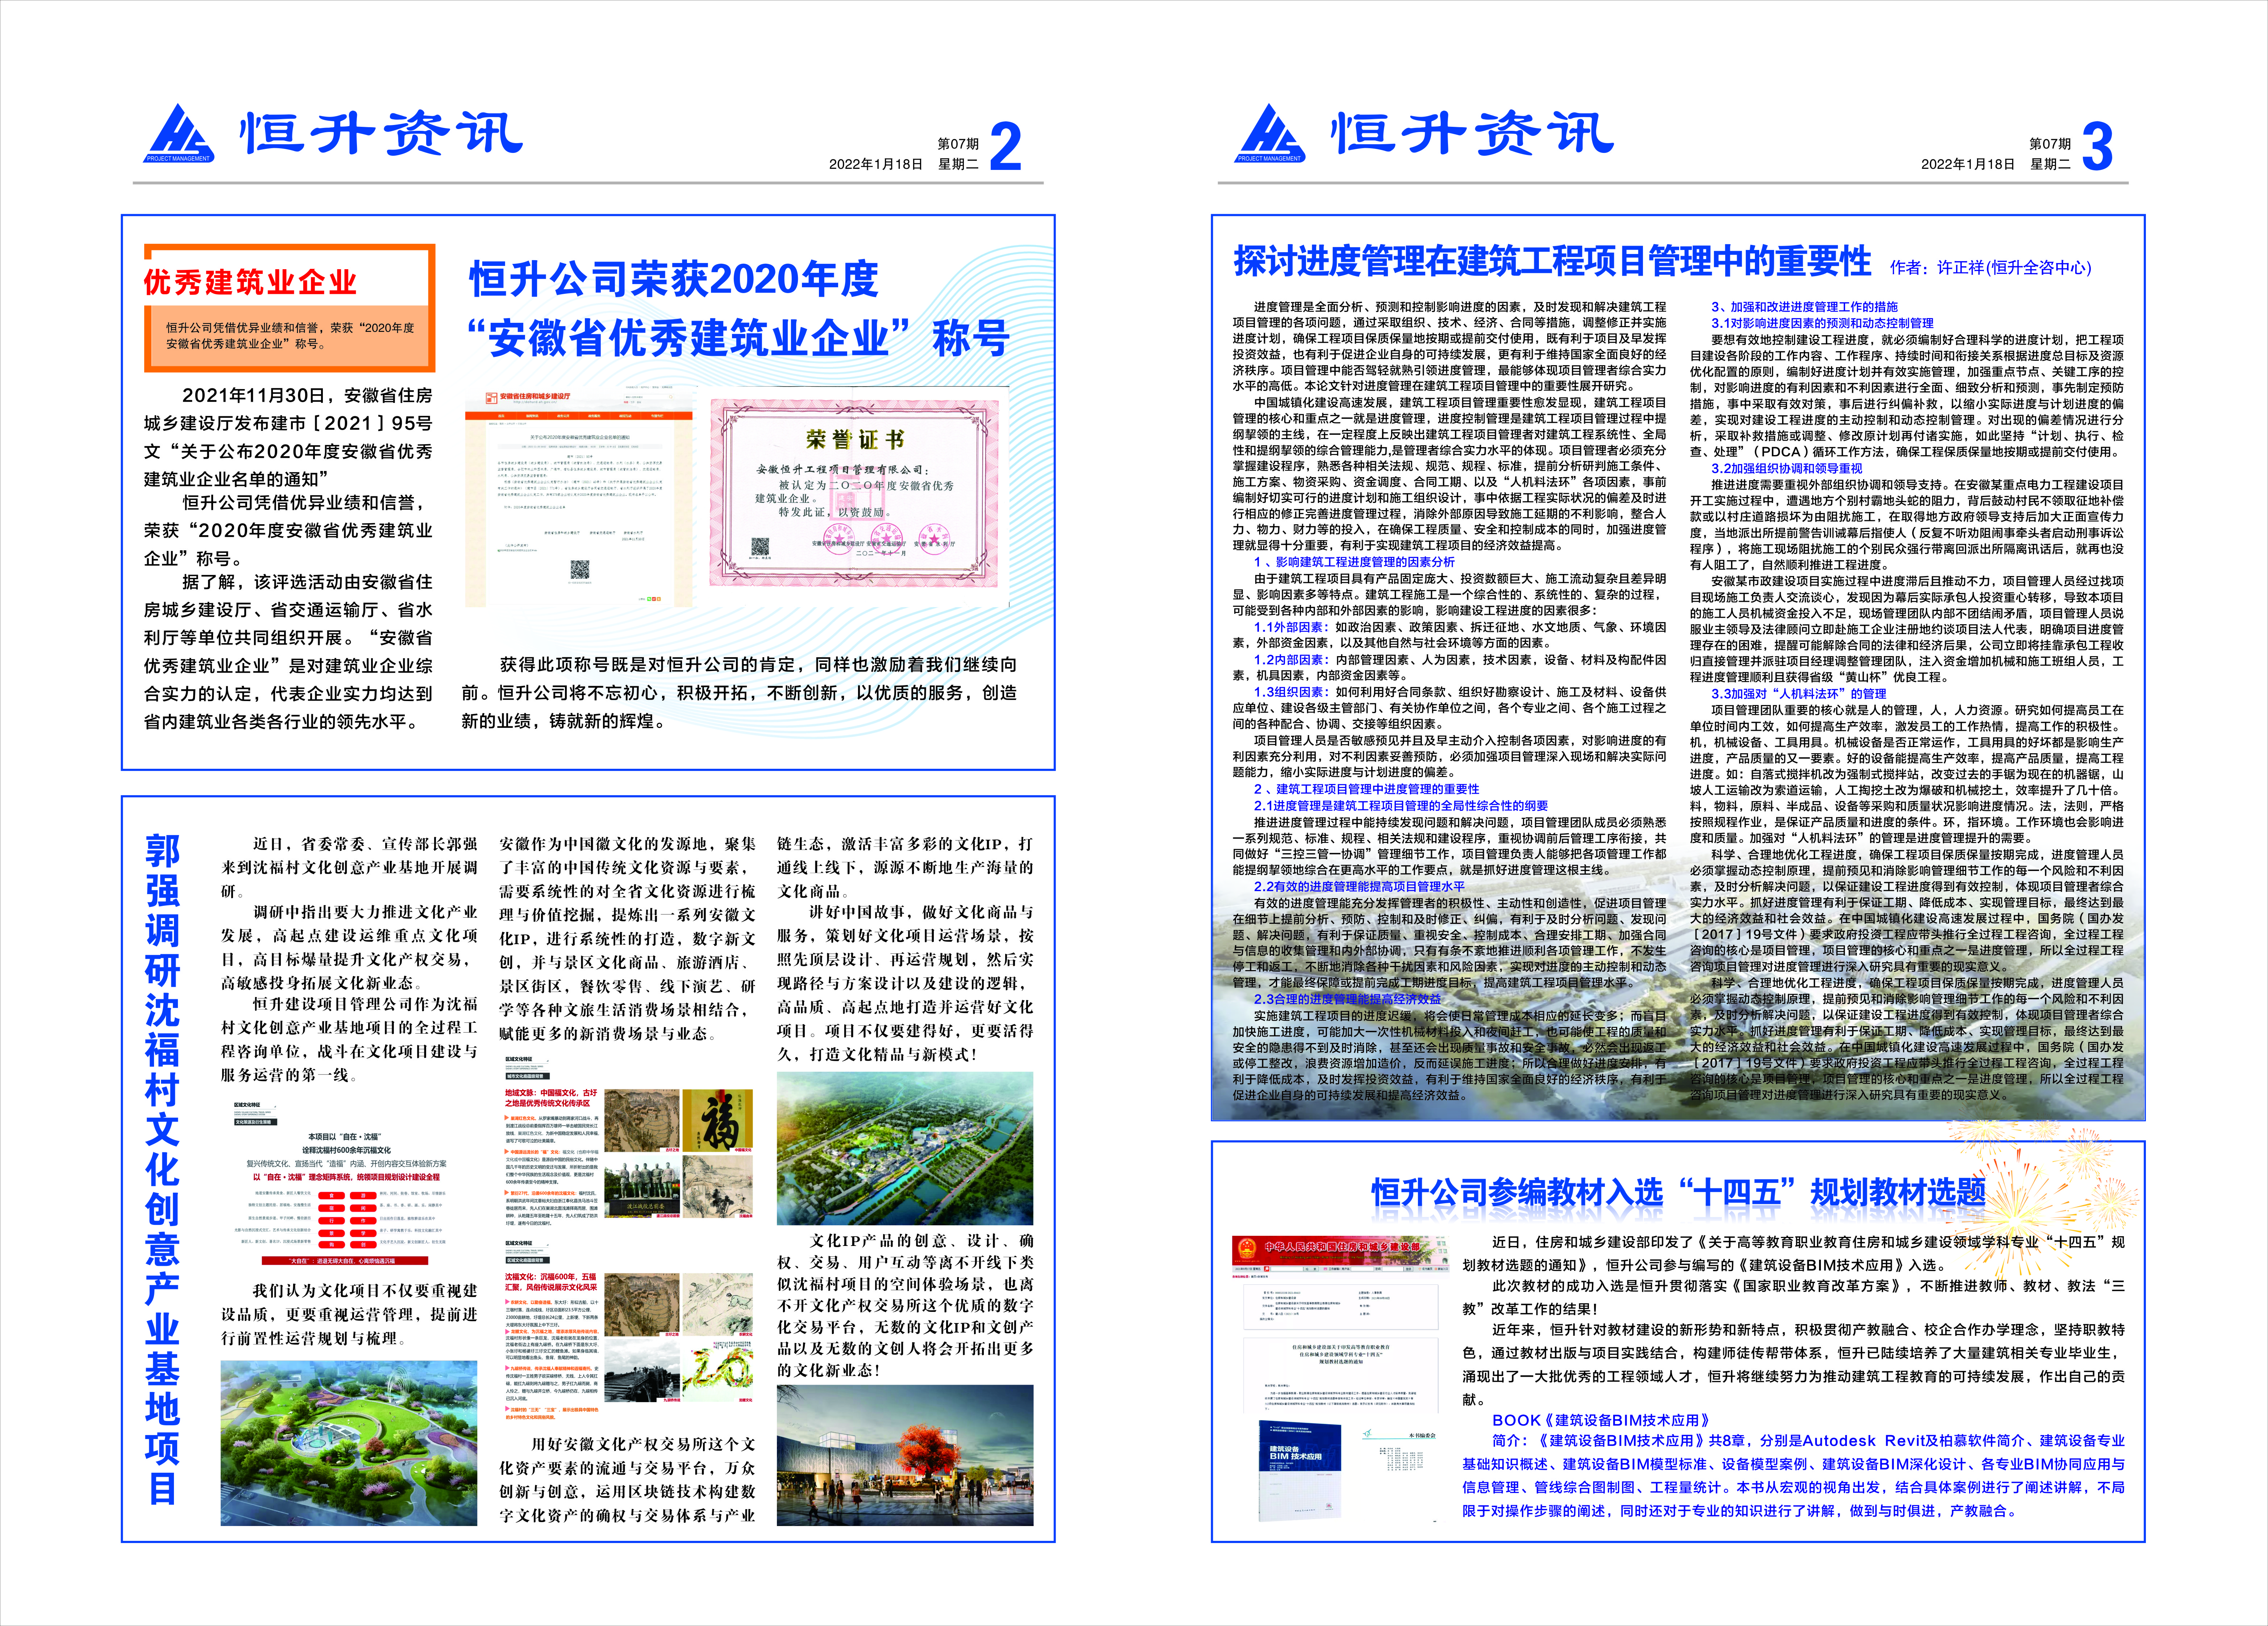Open the aerial cultural base rendering with river

coord(905,1148)
